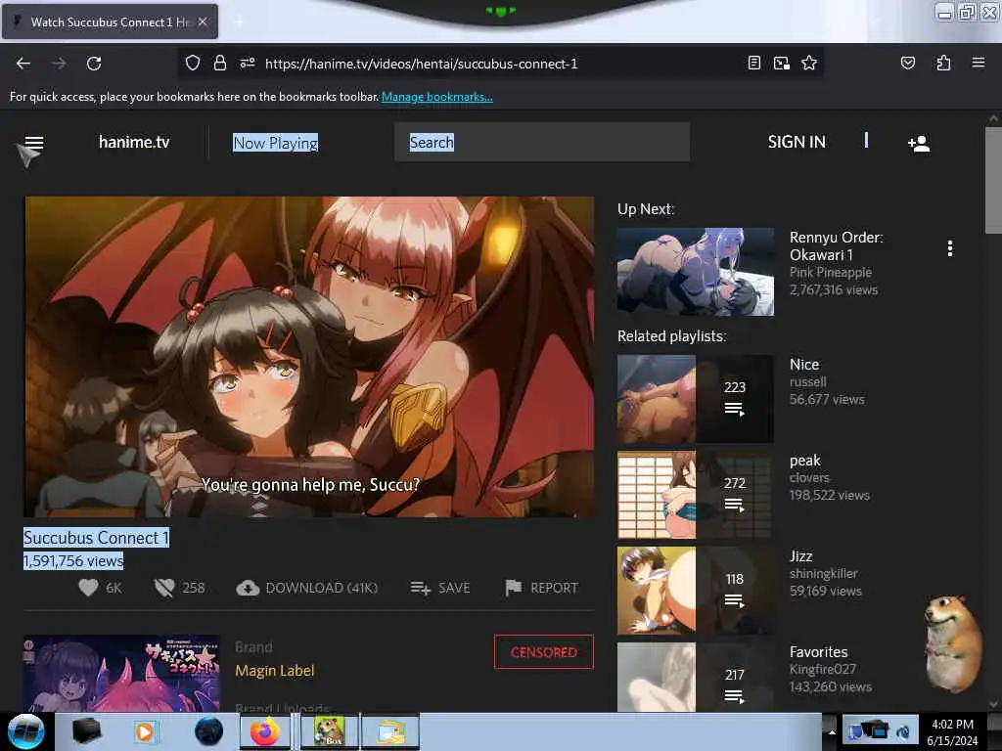This screenshot has width=1002, height=751.
Task: Open a new browser tab
Action: [239, 22]
